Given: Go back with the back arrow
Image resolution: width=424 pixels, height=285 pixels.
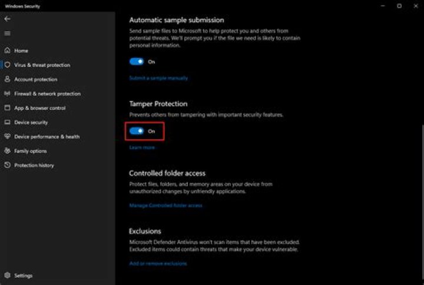Looking at the screenshot, I should pos(7,19).
